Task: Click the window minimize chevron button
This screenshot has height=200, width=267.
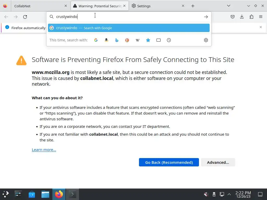Action: [x=248, y=6]
